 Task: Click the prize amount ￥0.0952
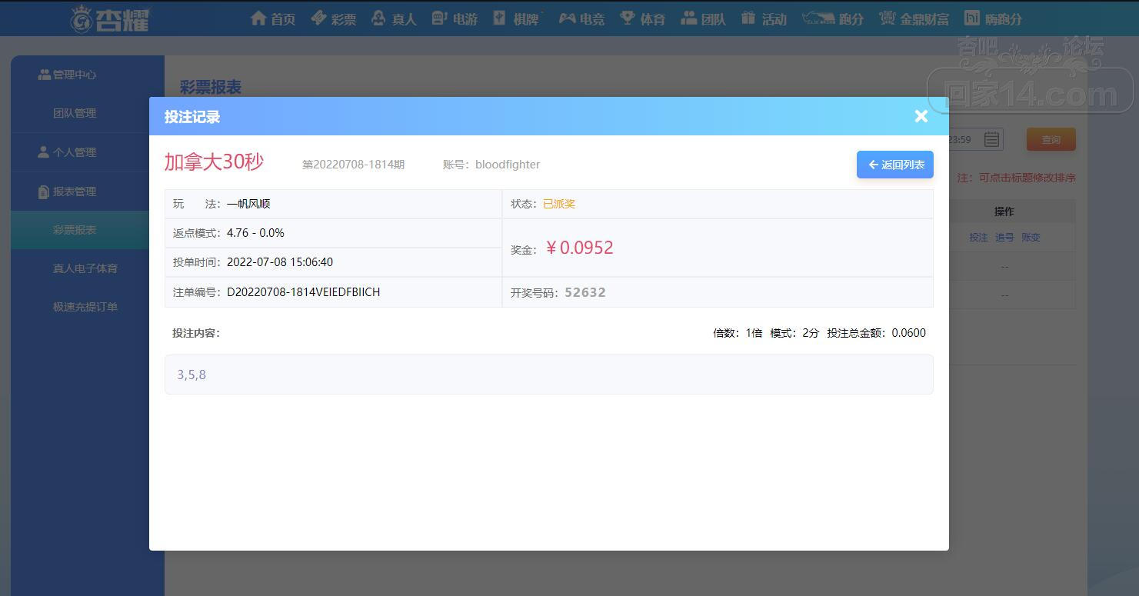point(578,248)
